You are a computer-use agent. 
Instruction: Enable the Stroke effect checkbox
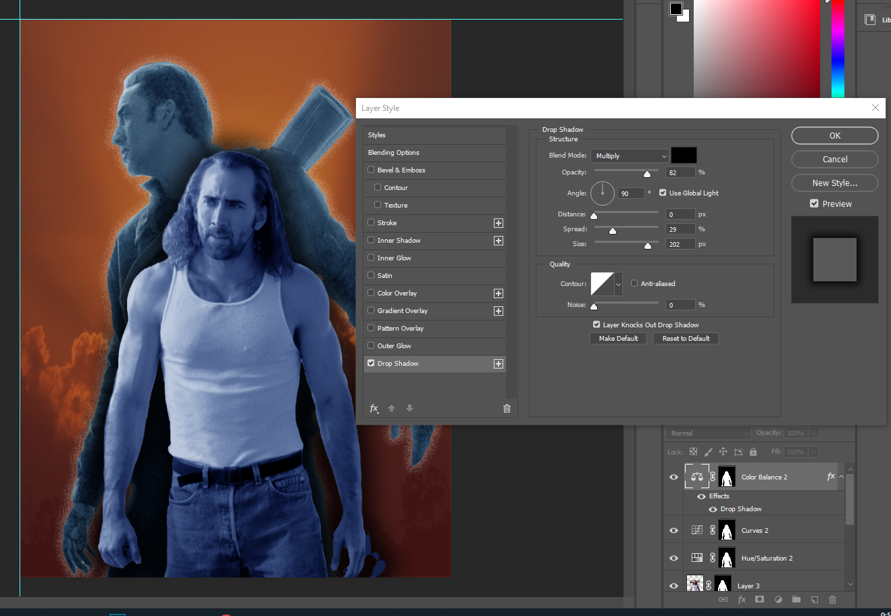coord(371,222)
